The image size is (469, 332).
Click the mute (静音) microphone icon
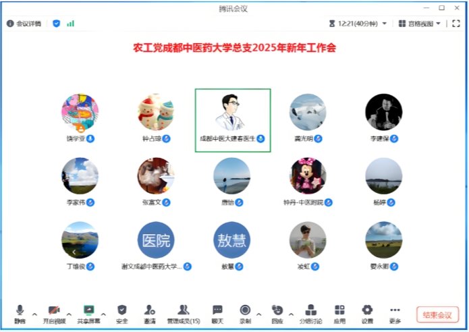point(20,311)
